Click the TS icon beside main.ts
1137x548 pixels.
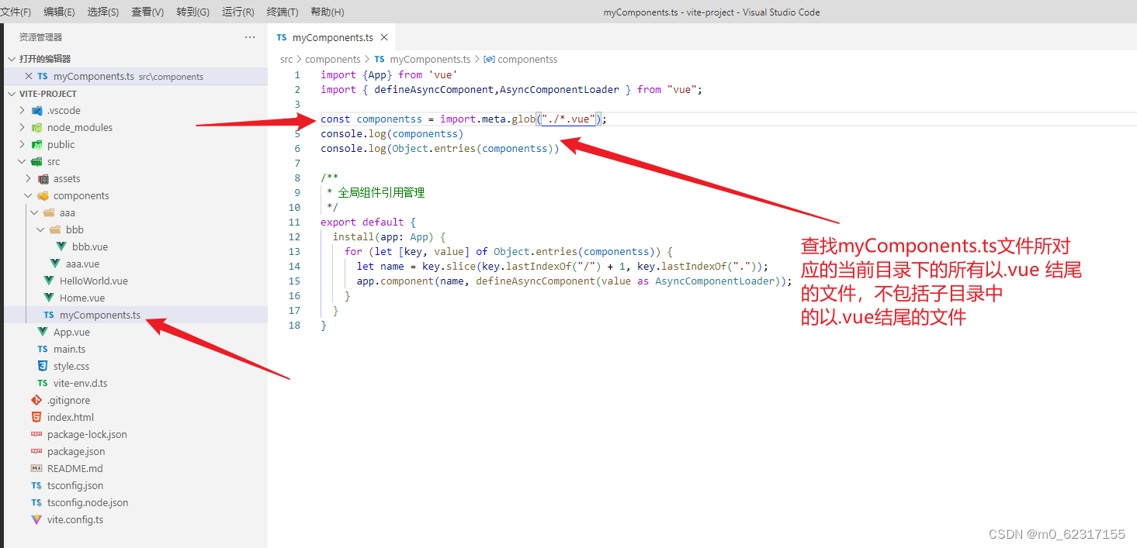coord(43,350)
